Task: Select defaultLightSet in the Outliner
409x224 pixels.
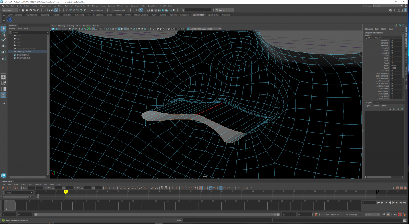Action: [x=23, y=55]
